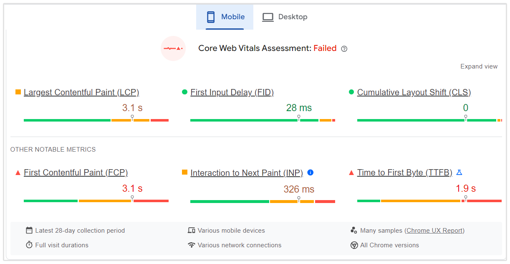510x264 pixels.
Task: Click the devices icon beside Various mobile devices
Action: tap(192, 231)
